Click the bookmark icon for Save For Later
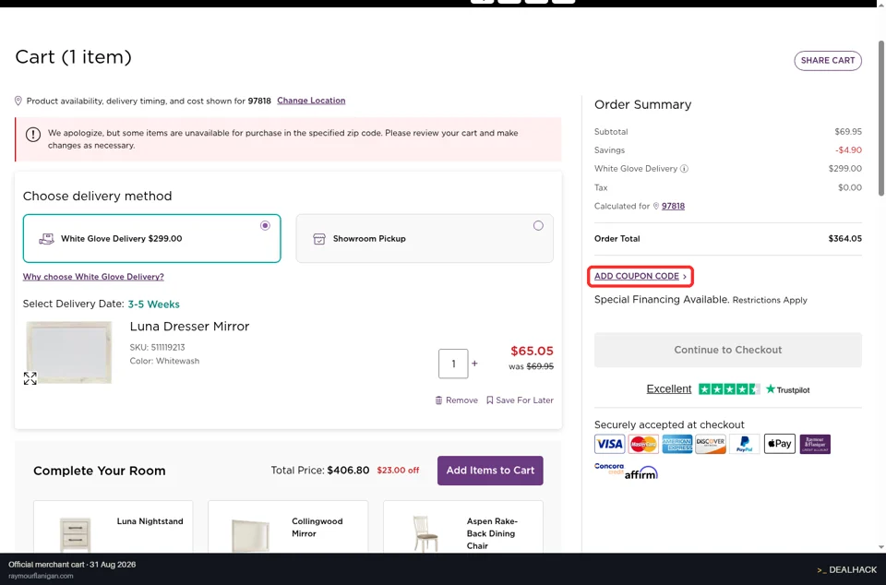This screenshot has height=585, width=886. tap(490, 400)
